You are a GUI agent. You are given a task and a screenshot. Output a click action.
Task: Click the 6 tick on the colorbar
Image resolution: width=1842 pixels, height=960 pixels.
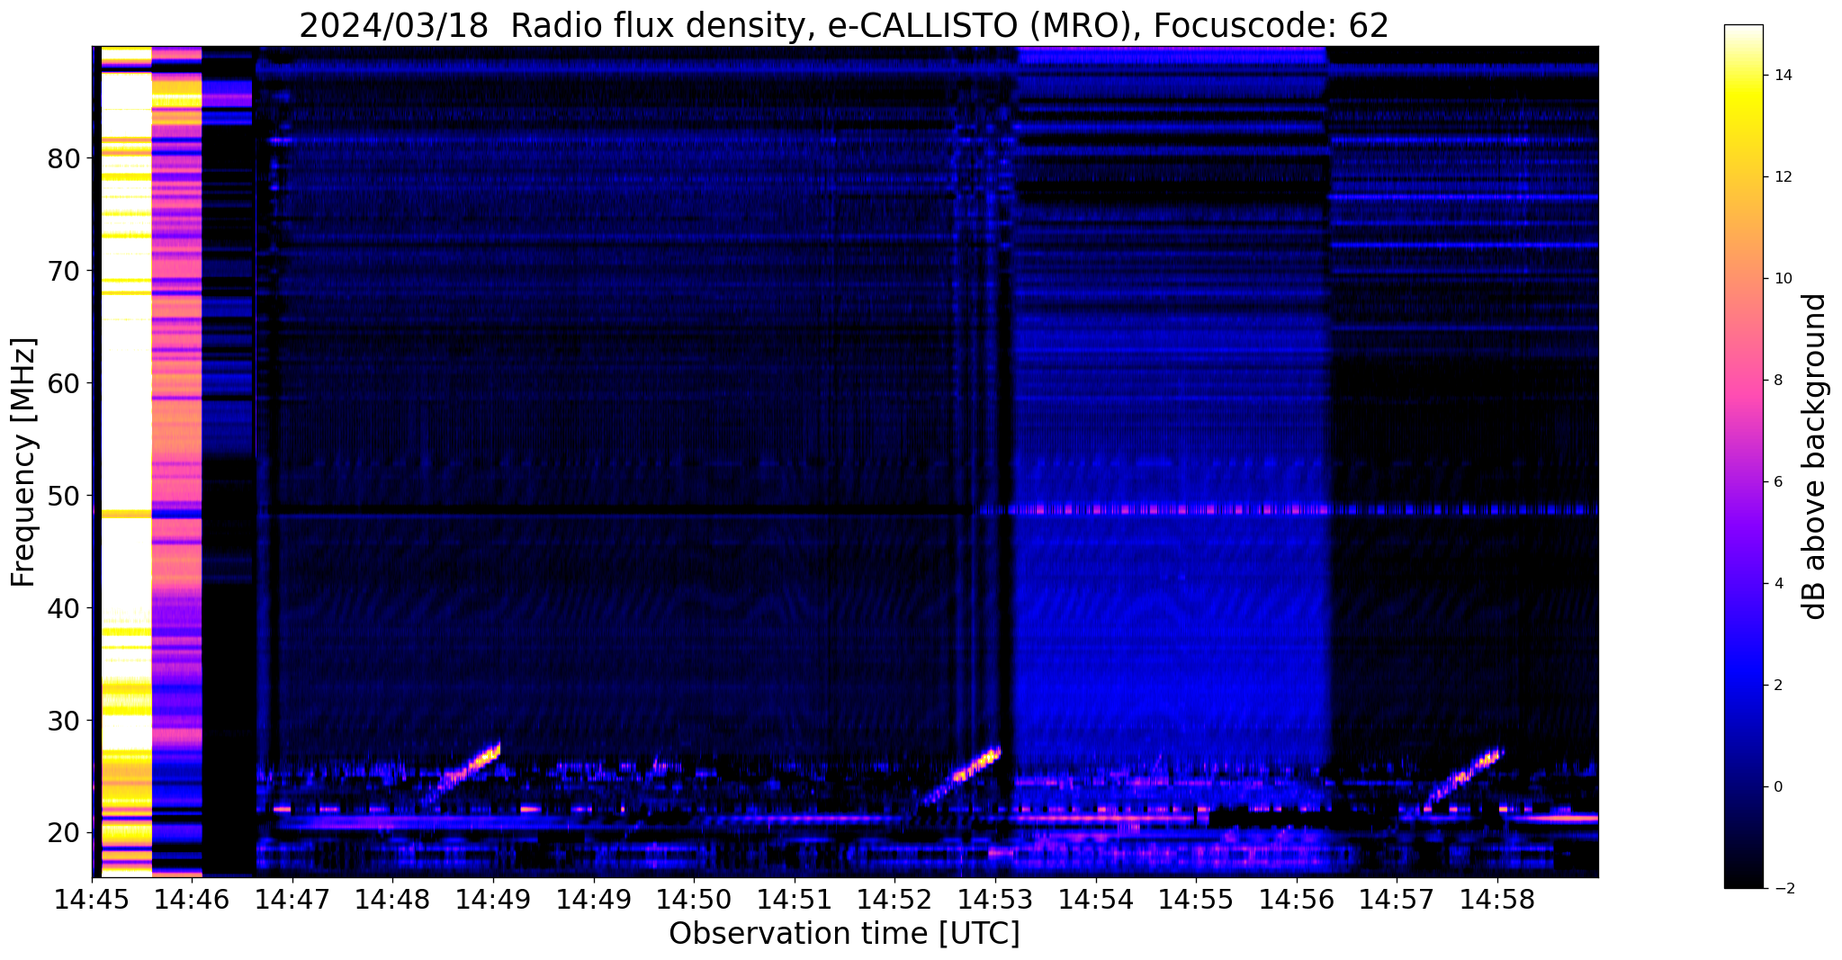click(1776, 482)
